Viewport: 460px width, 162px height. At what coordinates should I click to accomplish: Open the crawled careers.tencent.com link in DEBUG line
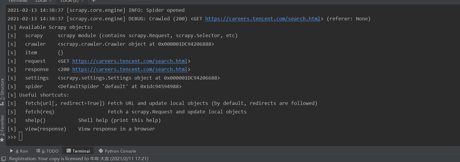click(263, 19)
